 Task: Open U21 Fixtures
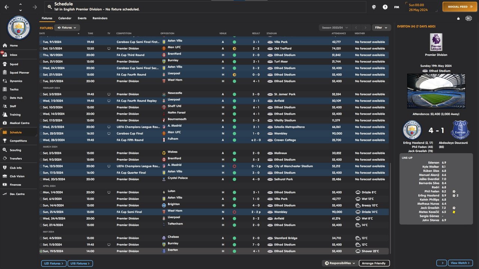coord(54,263)
